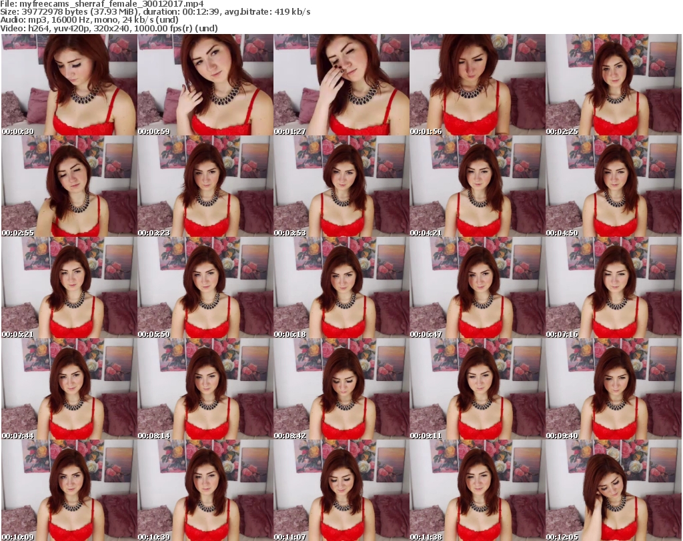This screenshot has width=683, height=541.
Task: Choose the 00:09:11 thumbnail
Action: (478, 389)
